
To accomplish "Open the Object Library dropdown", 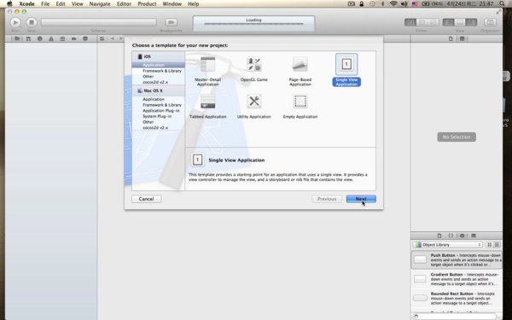I will pyautogui.click(x=447, y=245).
